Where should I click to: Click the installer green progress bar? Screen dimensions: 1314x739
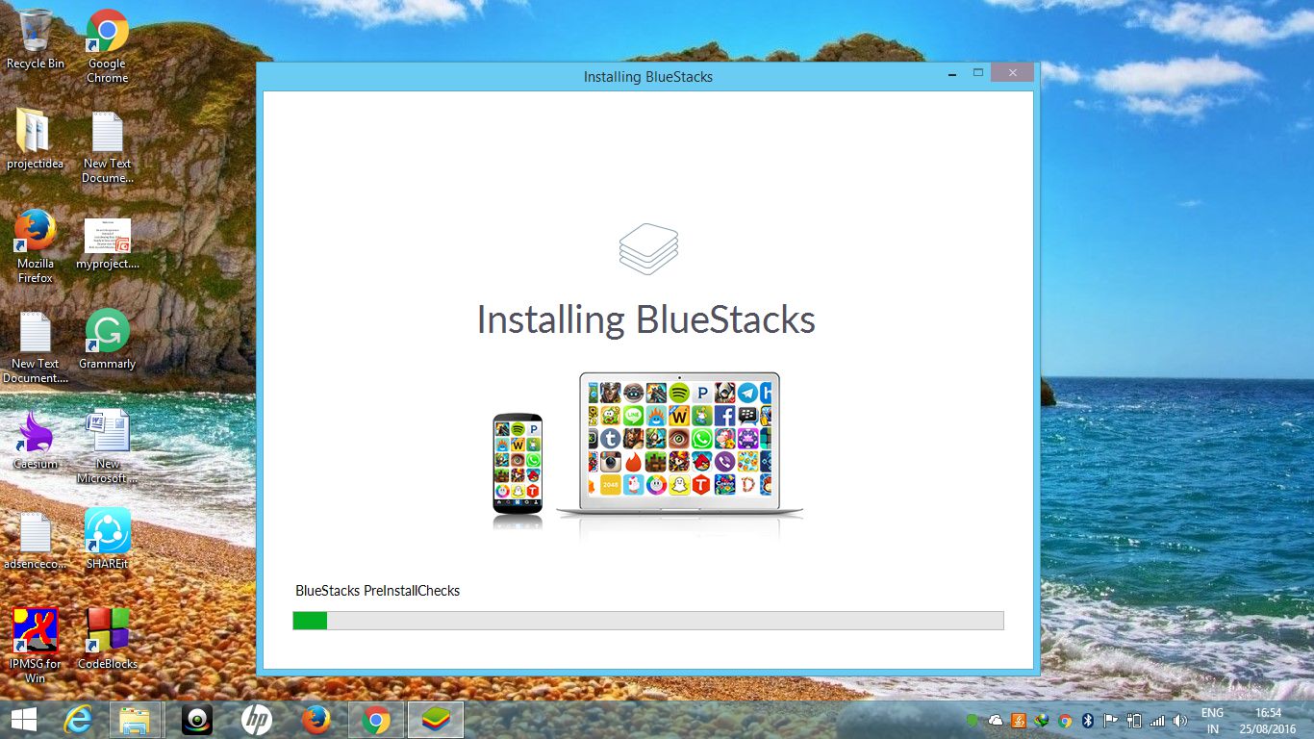coord(647,621)
